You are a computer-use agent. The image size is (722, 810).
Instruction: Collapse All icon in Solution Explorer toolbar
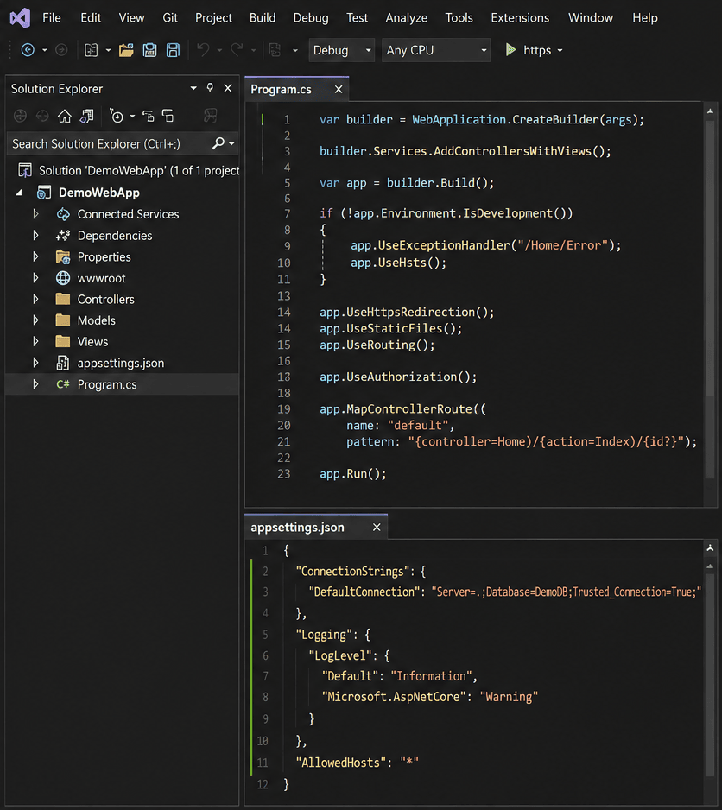point(168,116)
